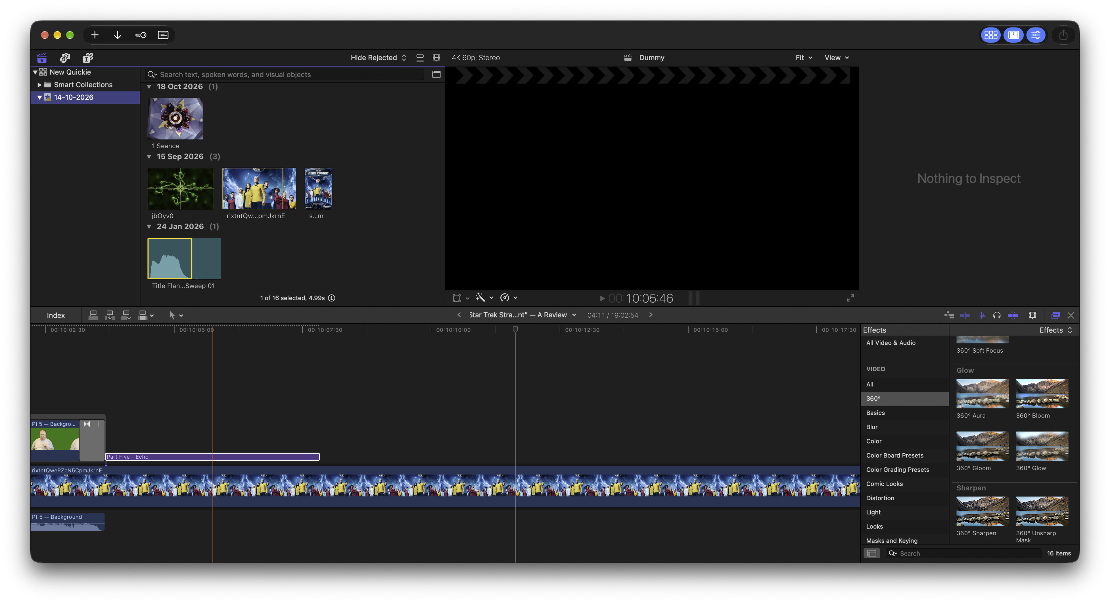1110x603 pixels.
Task: Open the Transitions browser icon
Action: pyautogui.click(x=1071, y=315)
